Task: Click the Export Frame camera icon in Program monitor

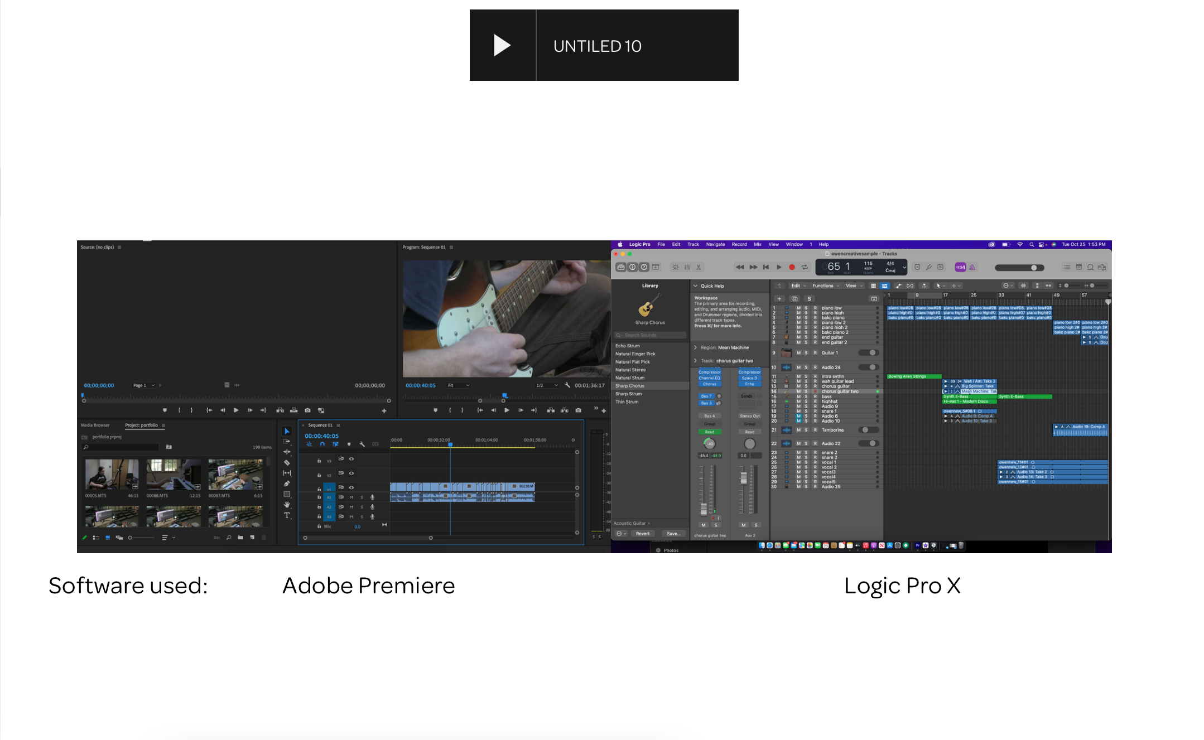Action: (x=578, y=410)
